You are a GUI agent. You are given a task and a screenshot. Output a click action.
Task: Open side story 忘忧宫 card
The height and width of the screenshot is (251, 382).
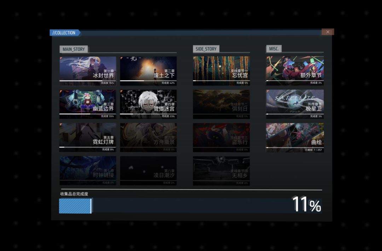221,71
